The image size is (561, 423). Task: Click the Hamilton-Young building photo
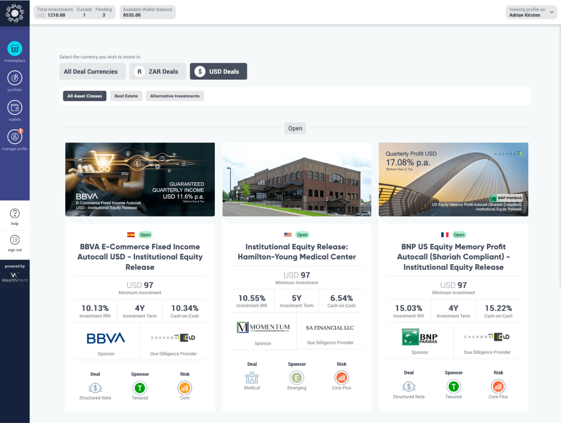pyautogui.click(x=297, y=179)
